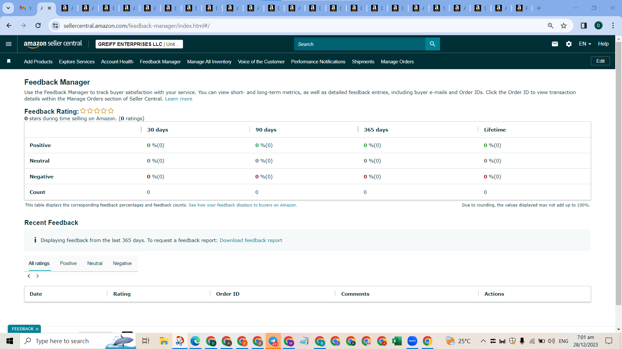Click the Comments column header
622x349 pixels.
coord(355,294)
